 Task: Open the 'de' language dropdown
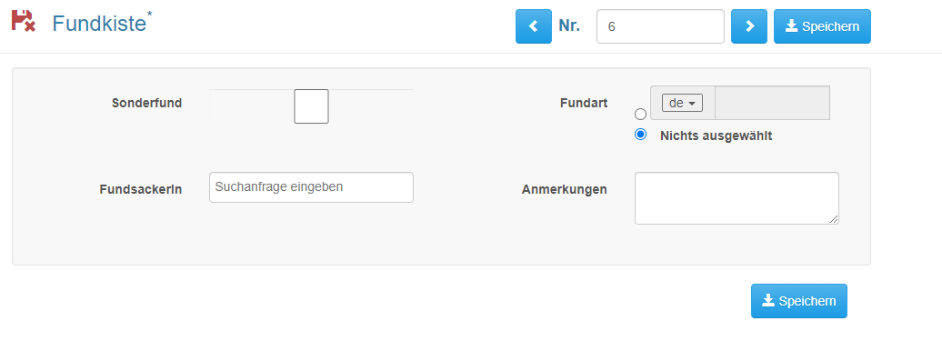click(682, 103)
